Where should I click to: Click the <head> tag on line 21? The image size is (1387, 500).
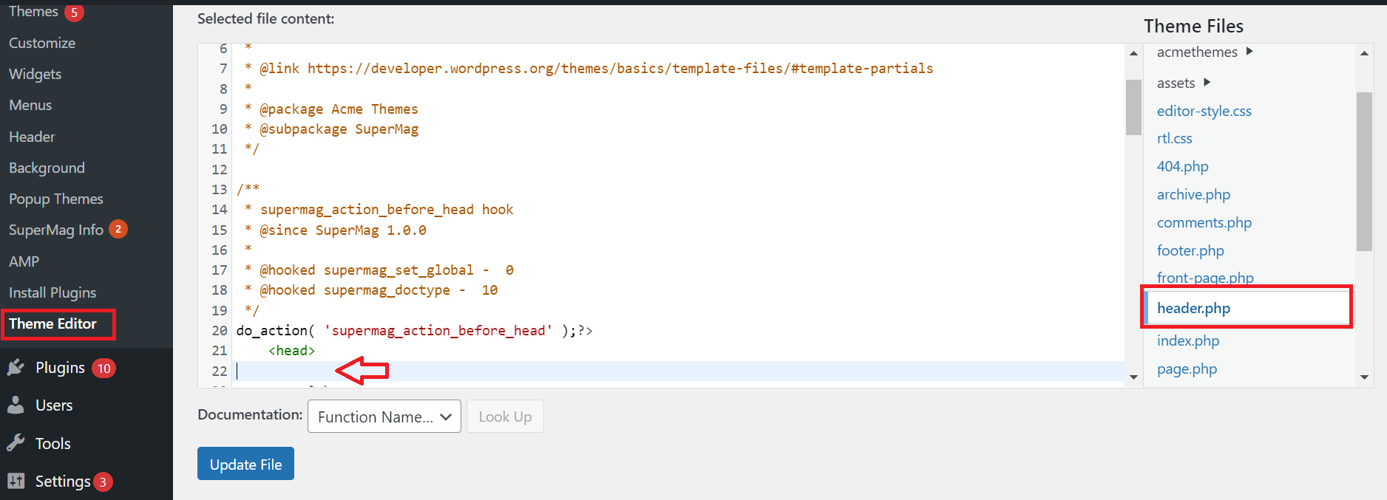[x=291, y=350]
